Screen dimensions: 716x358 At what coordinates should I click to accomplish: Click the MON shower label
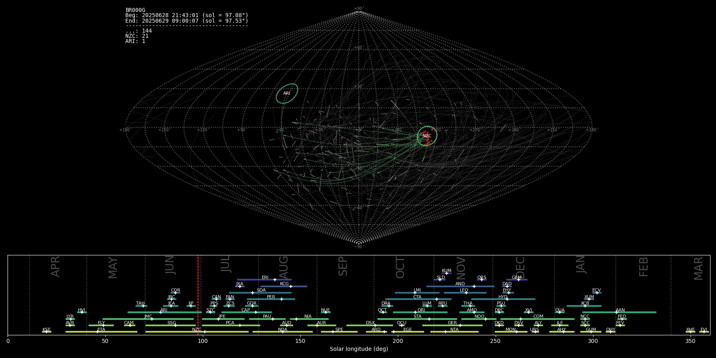coord(511,330)
